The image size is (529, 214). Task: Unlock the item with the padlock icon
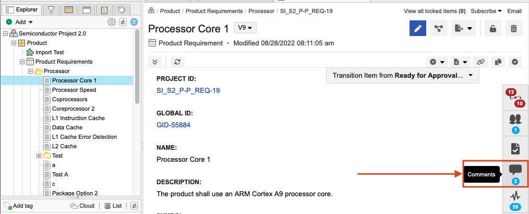[493, 29]
